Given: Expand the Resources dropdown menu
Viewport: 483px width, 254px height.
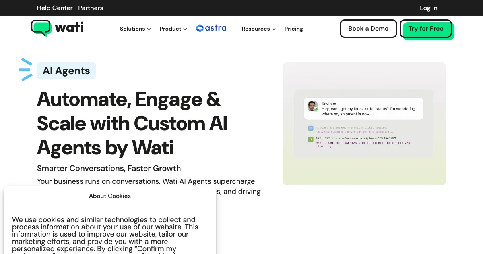Looking at the screenshot, I should pos(258,29).
